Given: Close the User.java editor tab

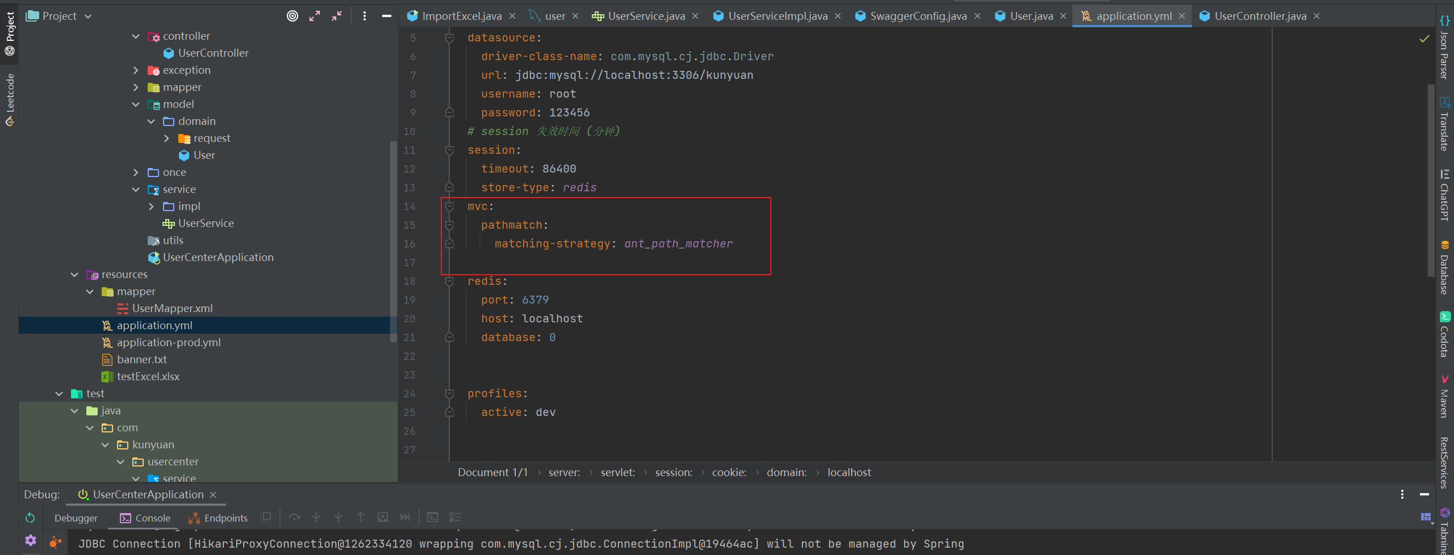Looking at the screenshot, I should click(1063, 16).
